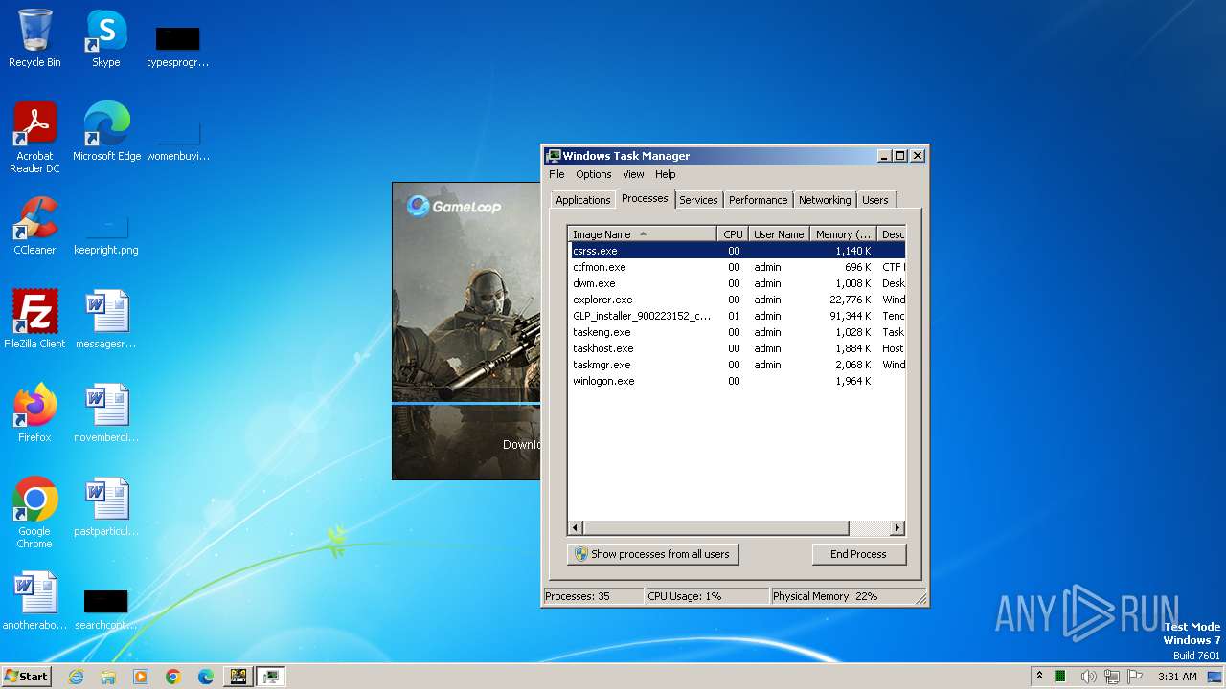The height and width of the screenshot is (689, 1226).
Task: Launch Microsoft Edge desktop shortcut
Action: point(106,131)
